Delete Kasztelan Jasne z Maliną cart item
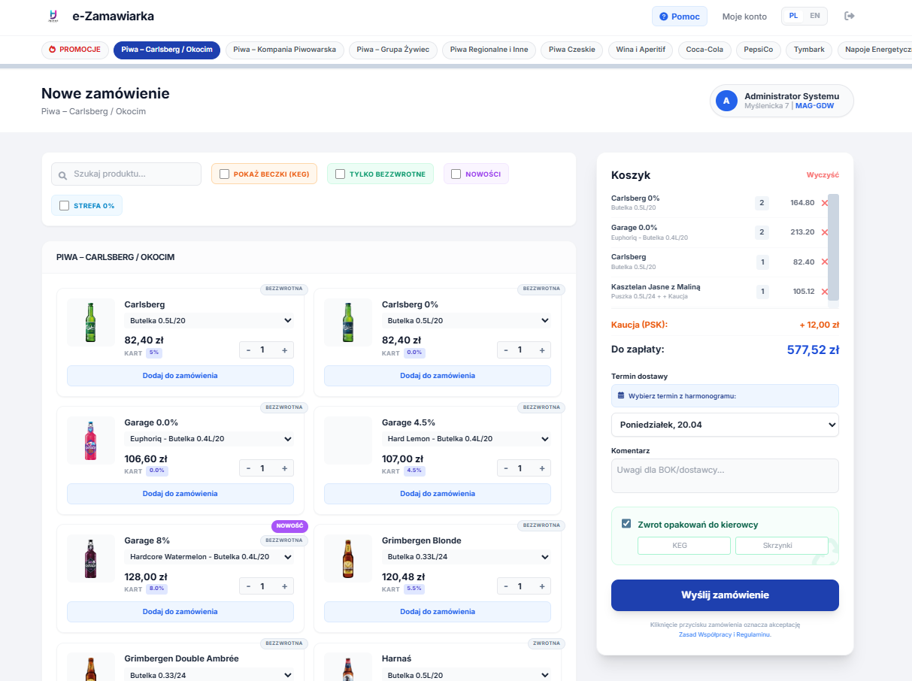This screenshot has height=681, width=912. coord(824,292)
